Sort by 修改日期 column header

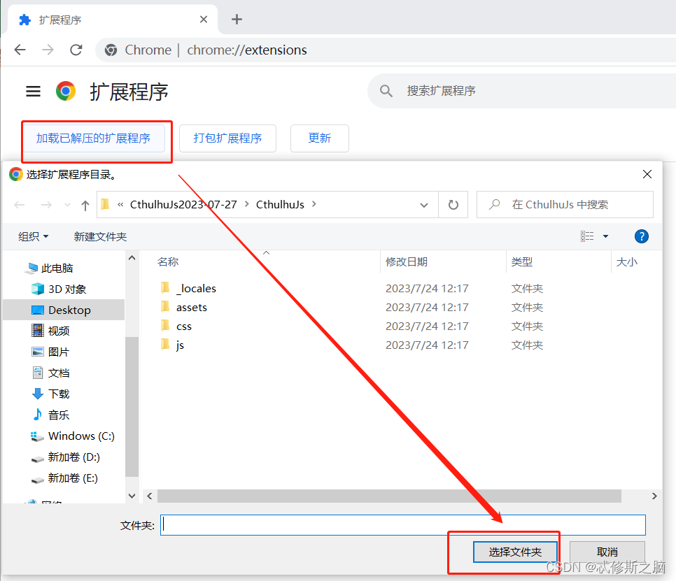[x=406, y=262]
